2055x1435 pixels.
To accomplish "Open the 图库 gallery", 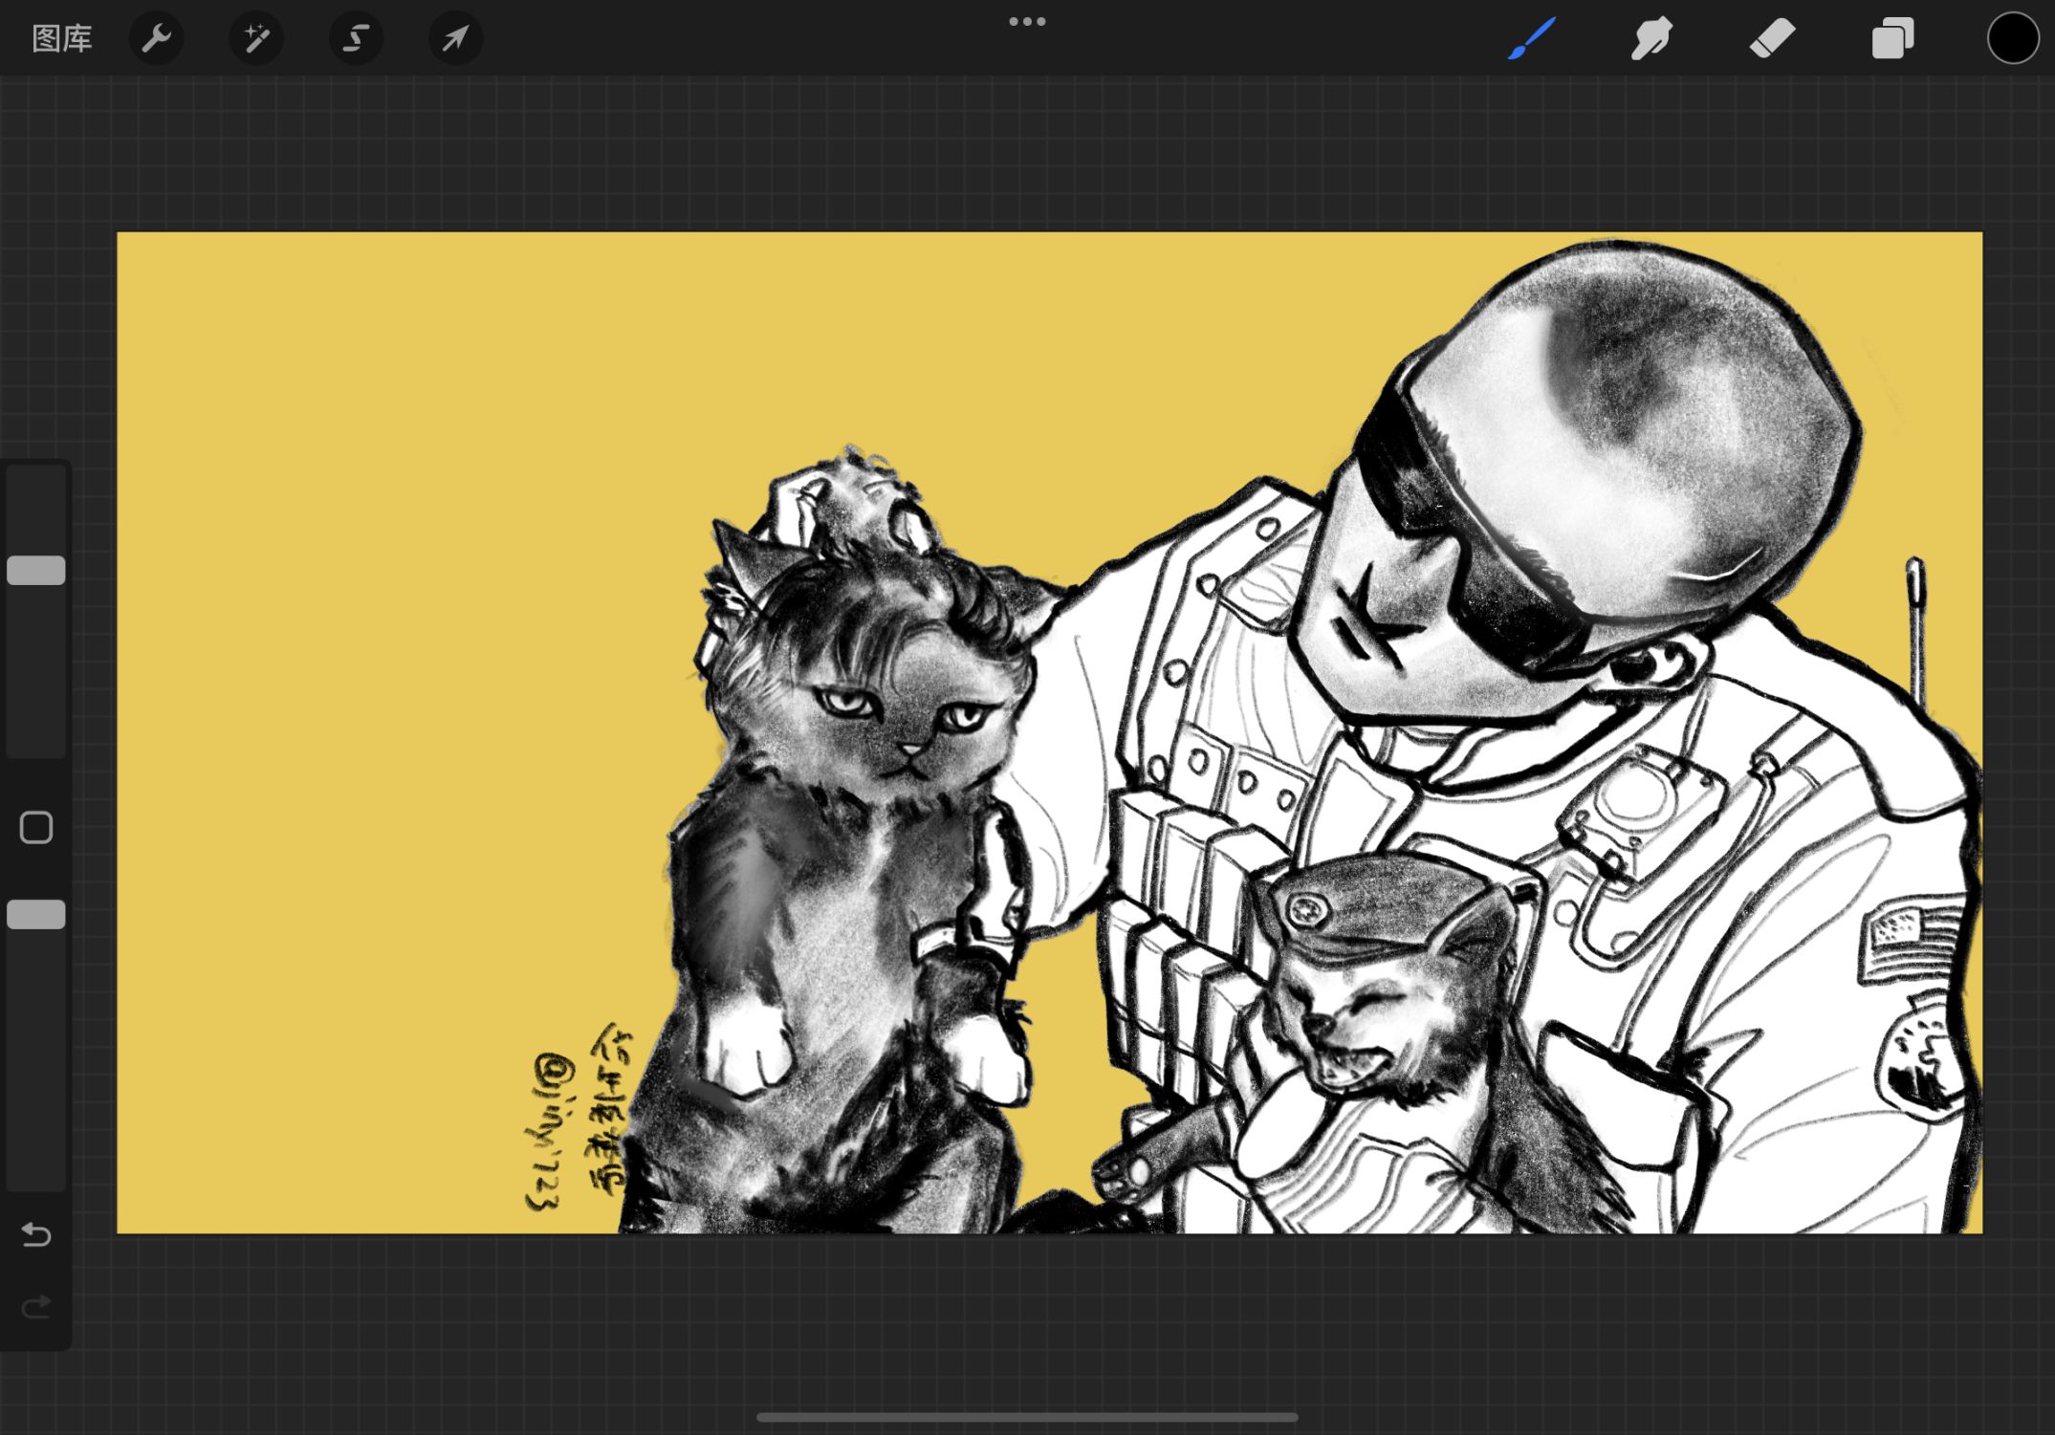I will pyautogui.click(x=62, y=38).
